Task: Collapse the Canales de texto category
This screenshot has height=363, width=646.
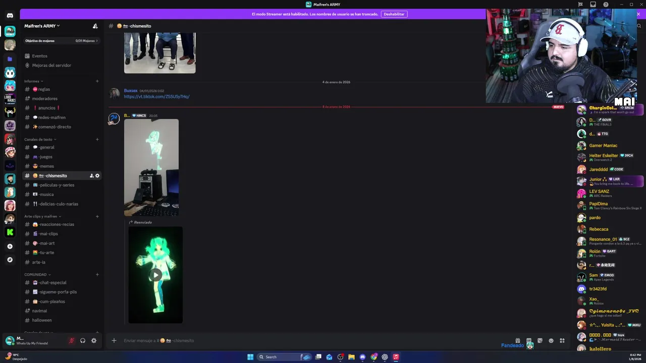Action: [x=40, y=139]
